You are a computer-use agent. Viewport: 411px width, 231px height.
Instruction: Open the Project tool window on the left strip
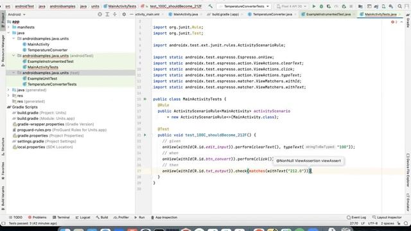3,20
